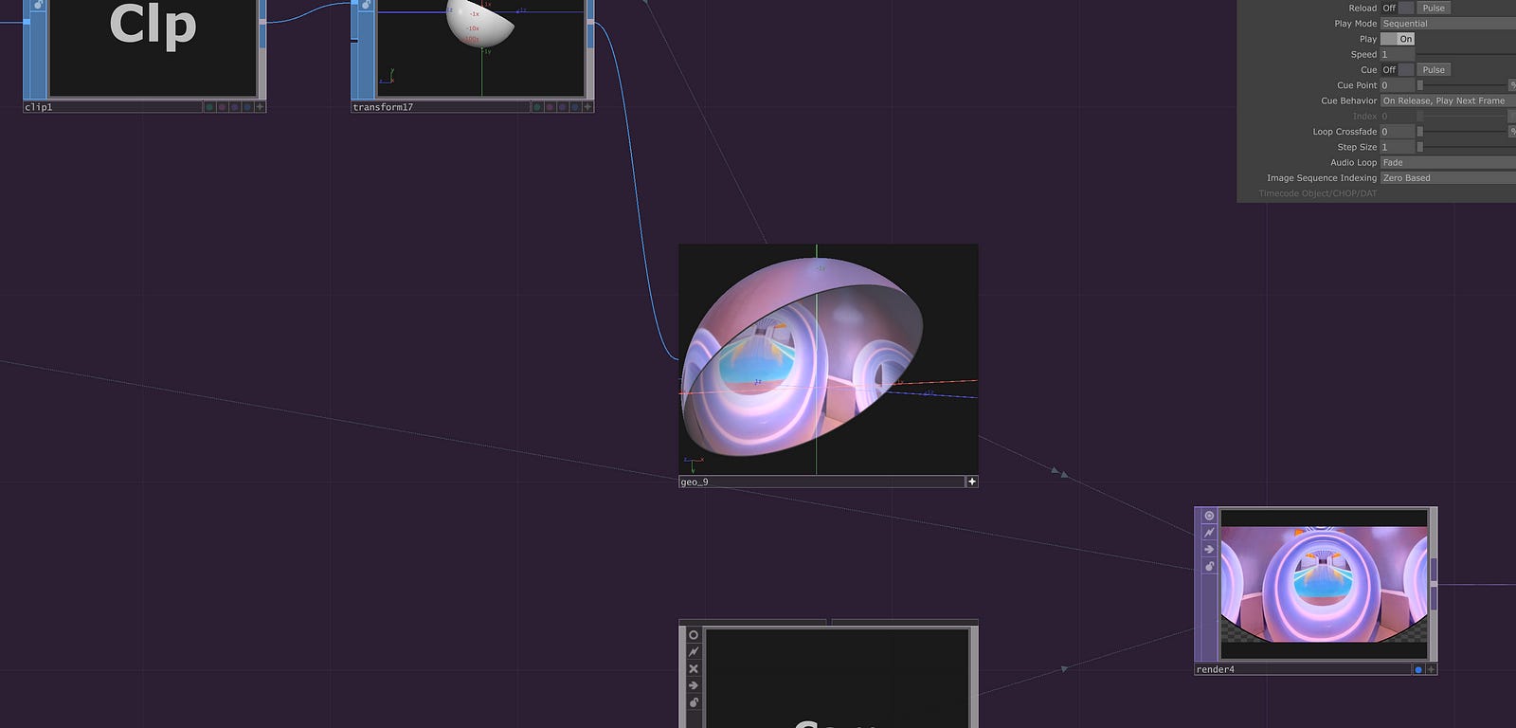
Task: Click the 'render4' node name label
Action: pos(1215,669)
